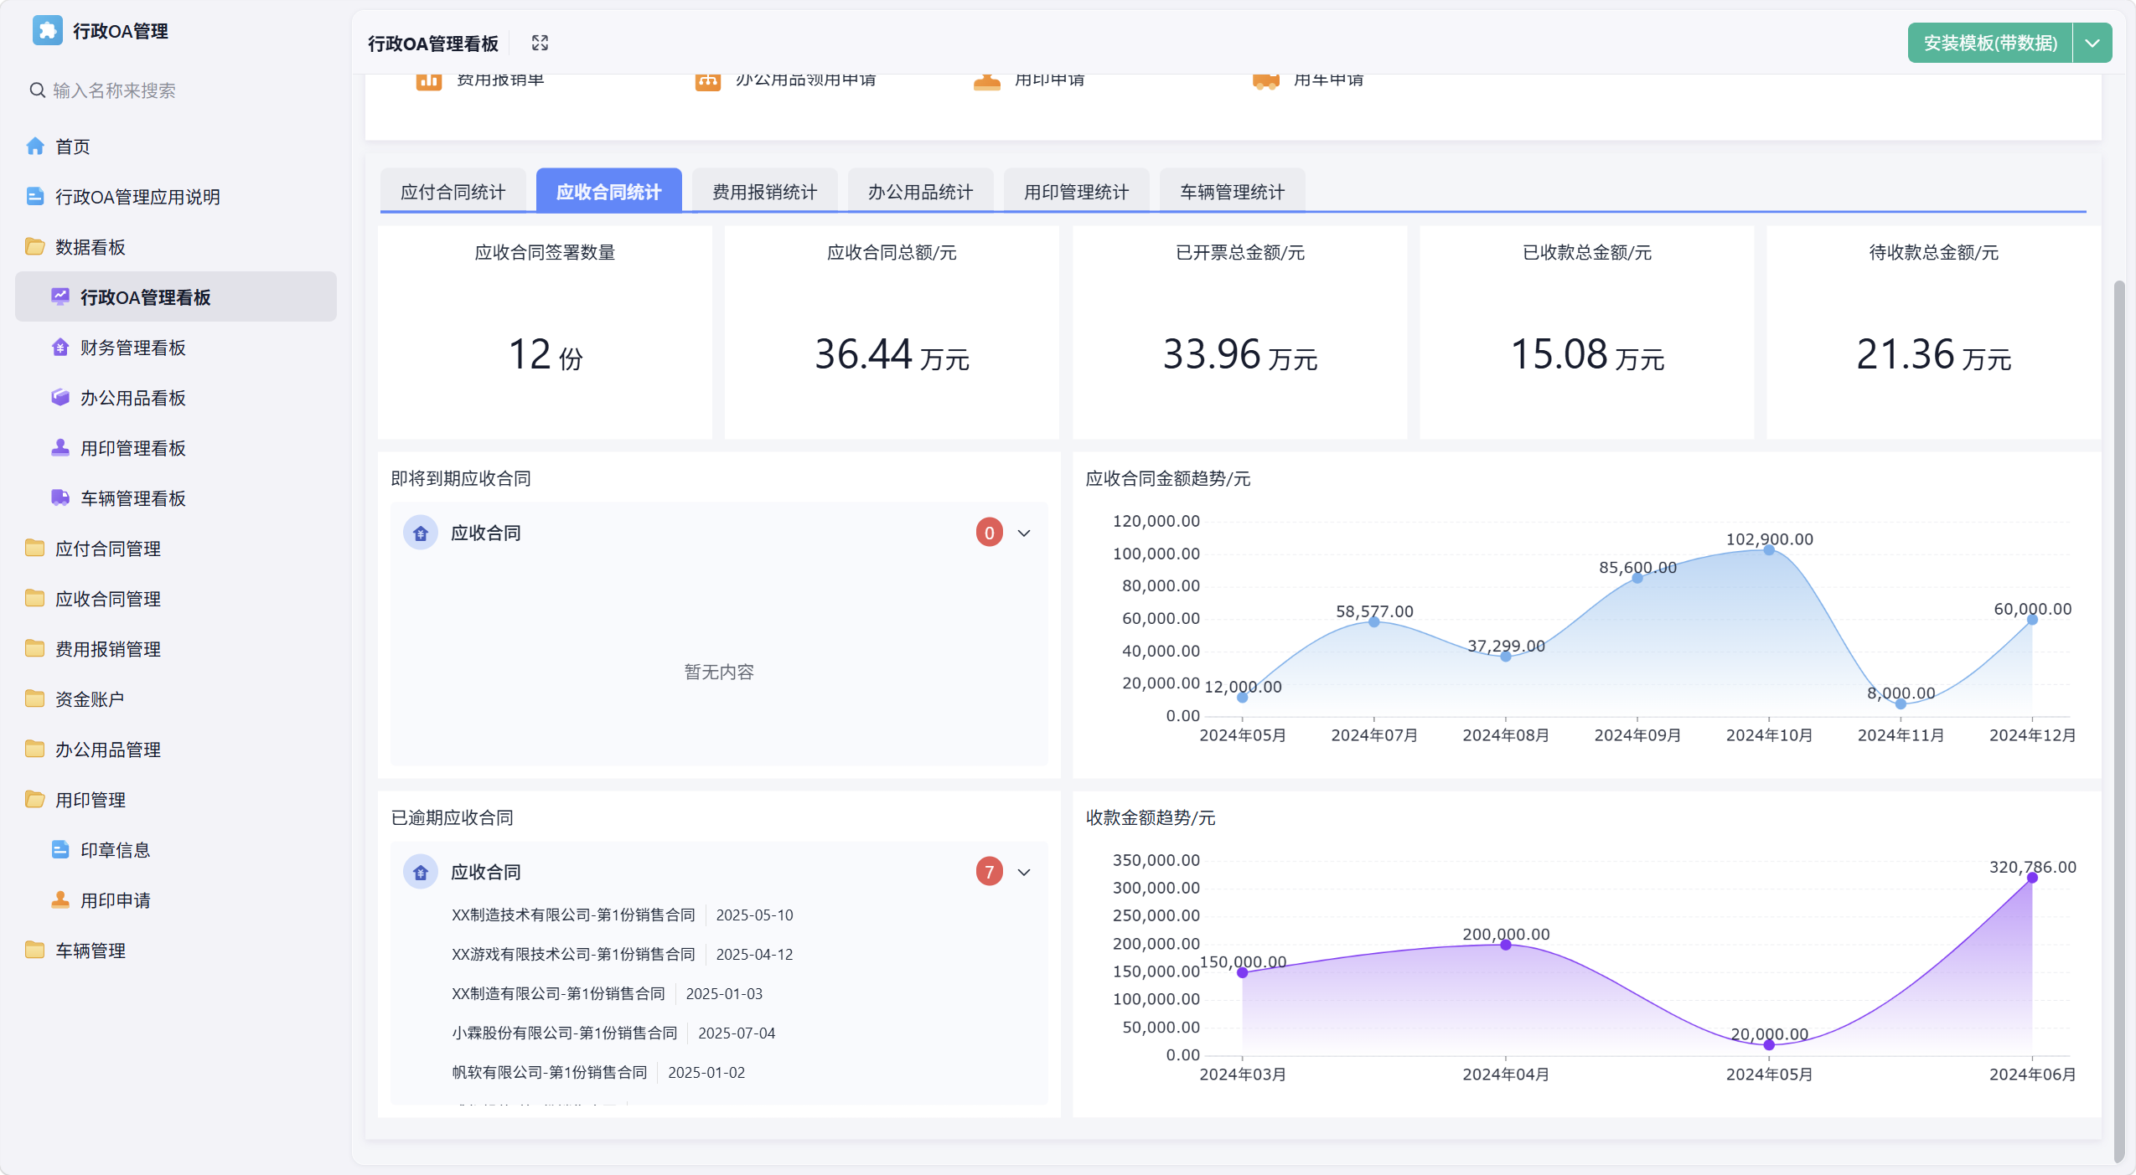
Task: Open dropdown arrow beside 安装模板(带数据)
Action: point(2092,43)
